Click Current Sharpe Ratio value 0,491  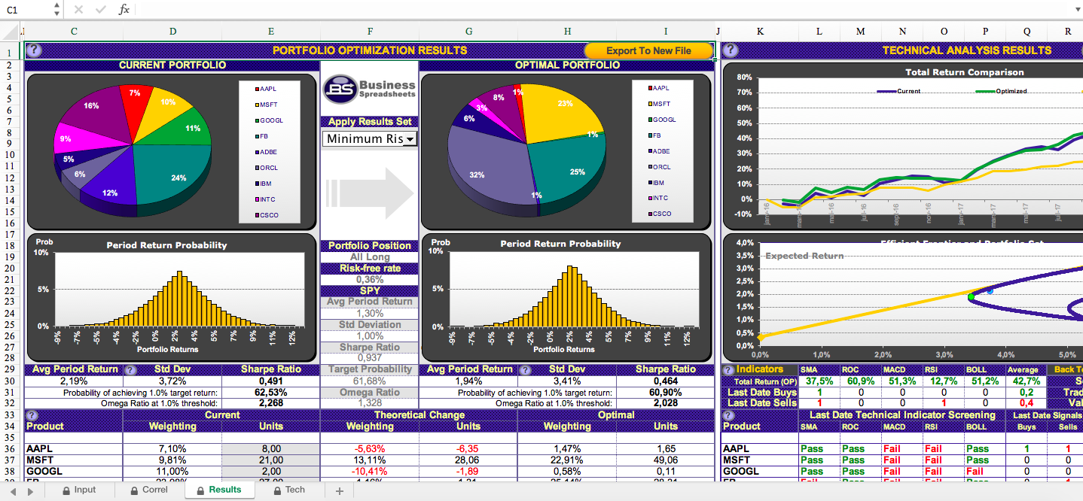pyautogui.click(x=270, y=381)
